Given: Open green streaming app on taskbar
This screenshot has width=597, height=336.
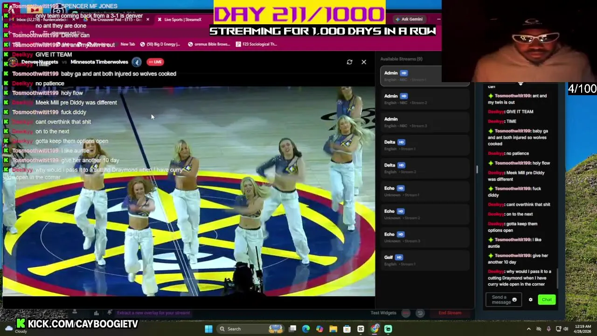Looking at the screenshot, I should pyautogui.click(x=388, y=329).
